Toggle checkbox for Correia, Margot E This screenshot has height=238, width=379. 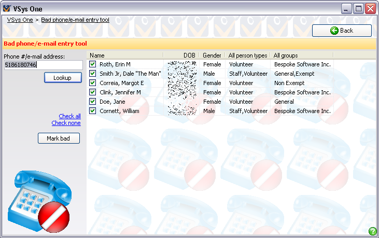coord(93,83)
